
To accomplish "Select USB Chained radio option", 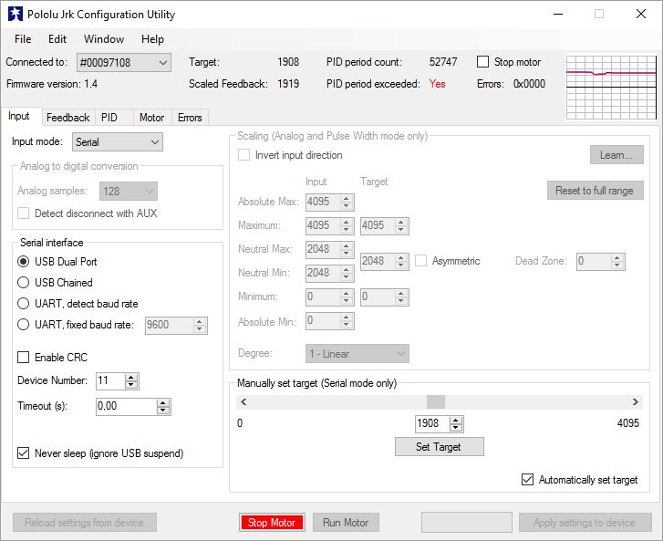I will pyautogui.click(x=24, y=283).
